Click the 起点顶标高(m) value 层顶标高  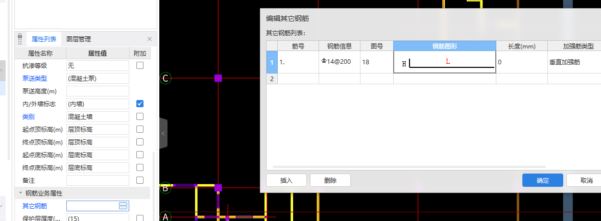pos(98,130)
